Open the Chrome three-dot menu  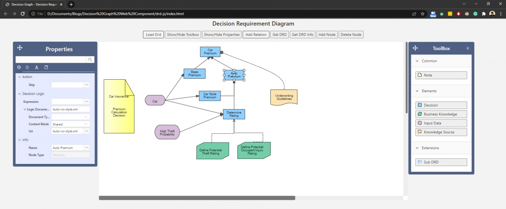pos(501,13)
